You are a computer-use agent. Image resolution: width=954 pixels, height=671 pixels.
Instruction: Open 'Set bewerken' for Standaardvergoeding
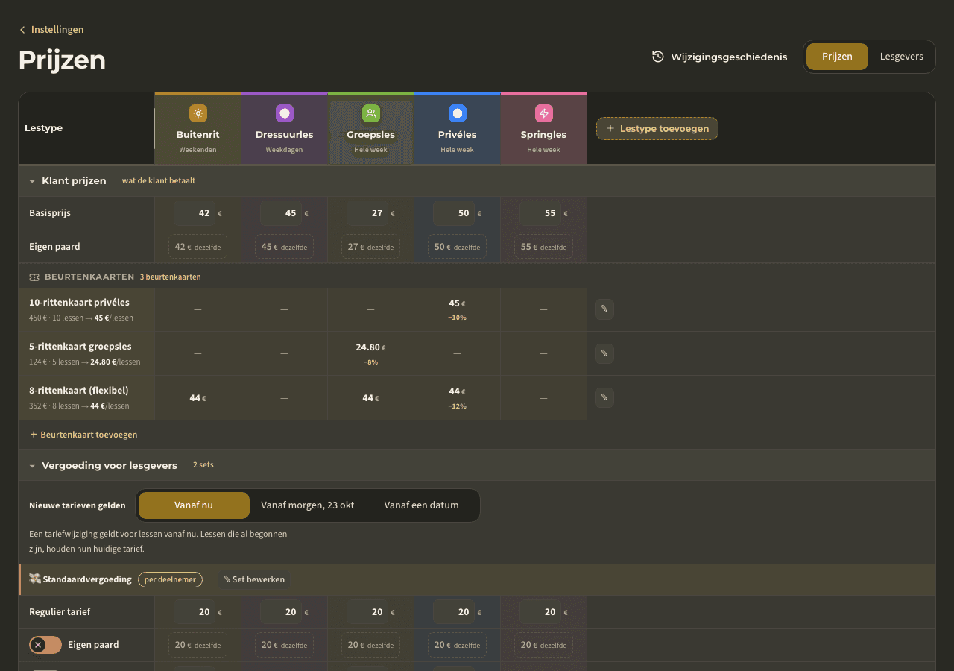click(x=254, y=579)
